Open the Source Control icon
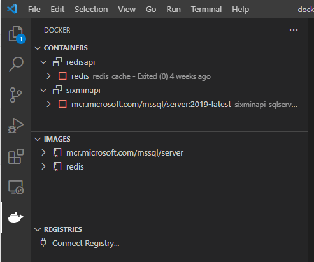Image resolution: width=314 pixels, height=262 pixels. coord(16,95)
